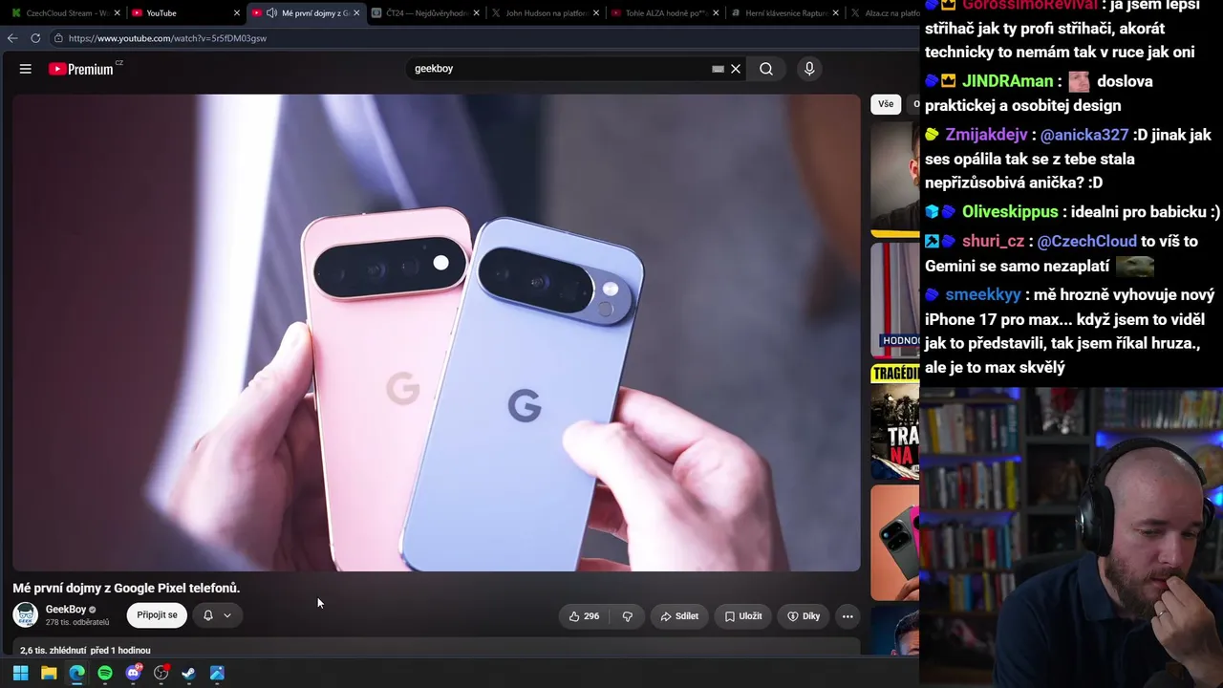Open the recommended video with yellow bar thumbnail
The image size is (1223, 688).
894,179
